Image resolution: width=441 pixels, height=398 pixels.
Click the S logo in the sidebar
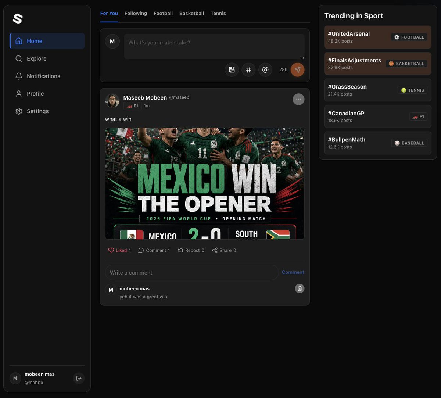coord(18,18)
